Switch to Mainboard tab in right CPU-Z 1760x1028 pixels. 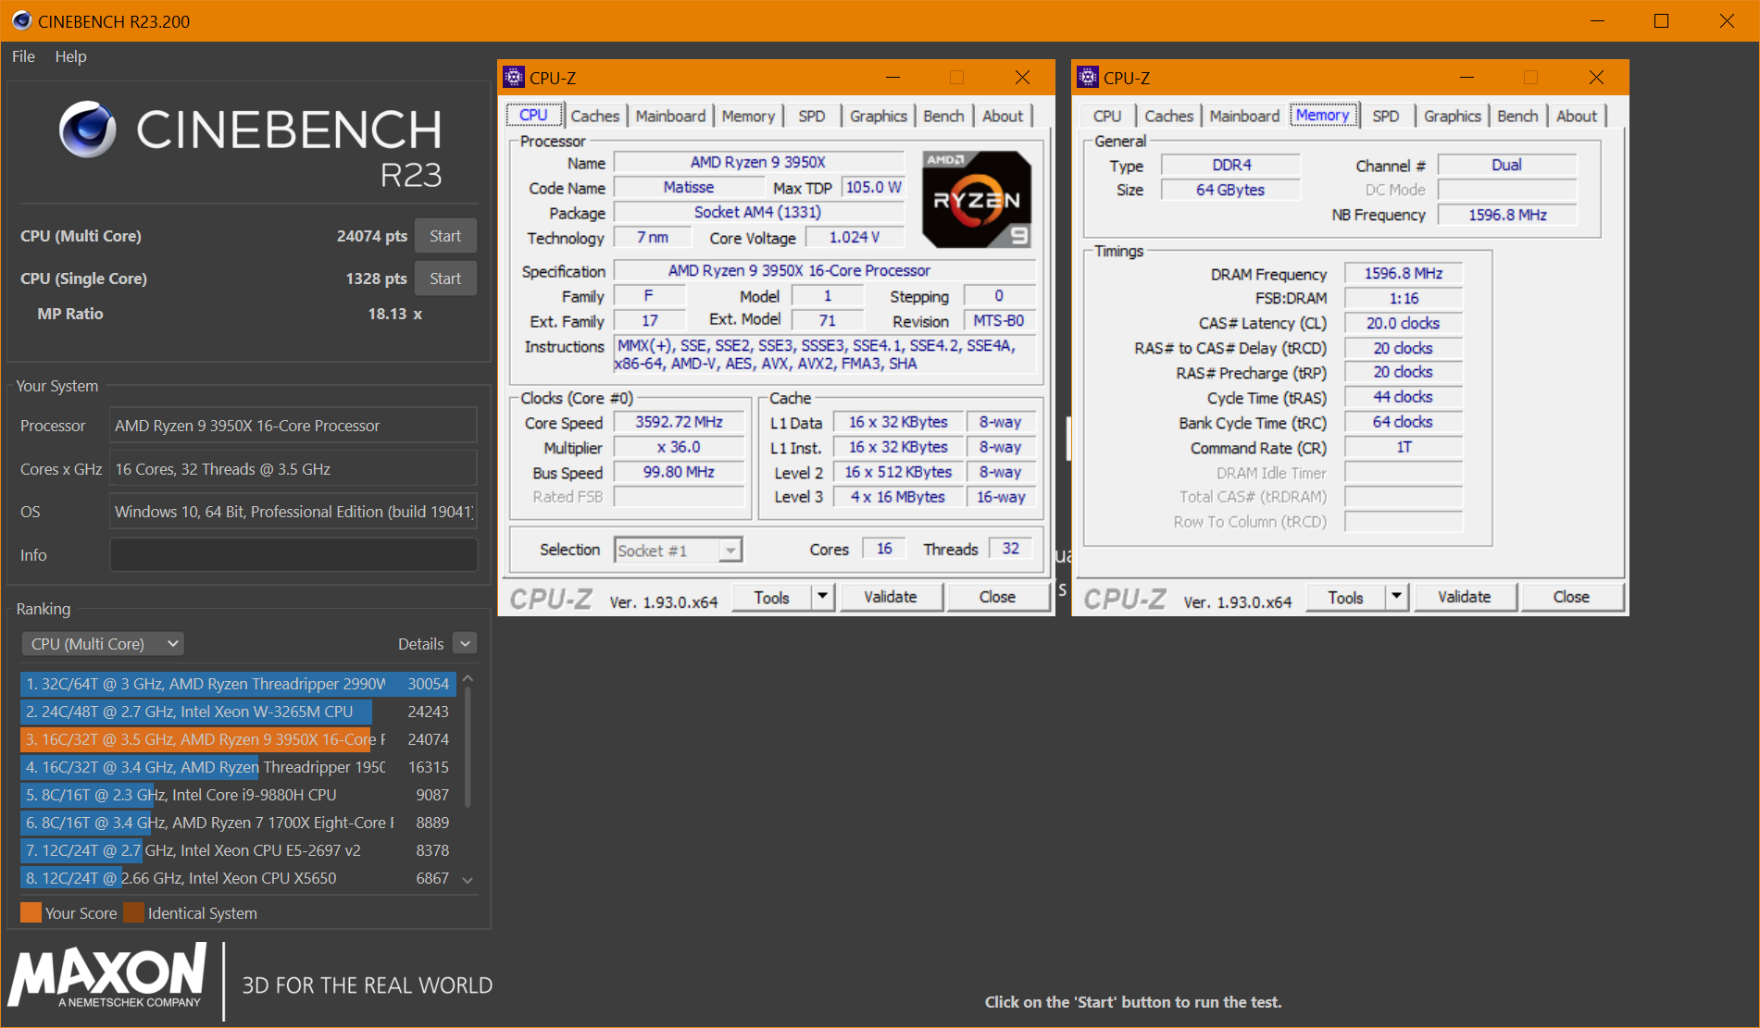[x=1244, y=117]
